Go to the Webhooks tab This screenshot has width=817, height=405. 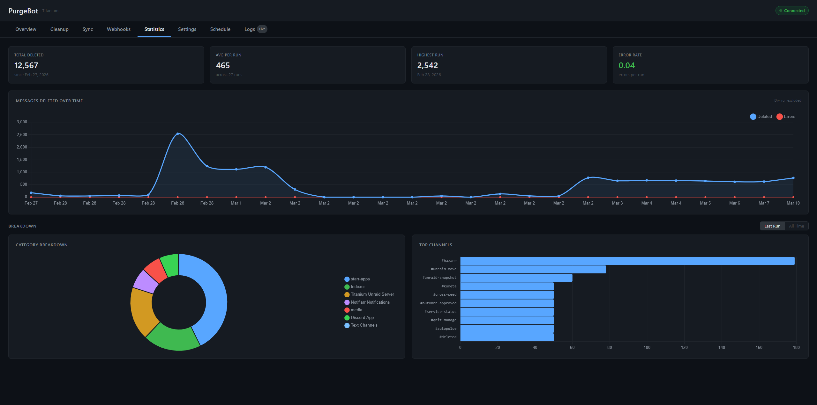click(x=119, y=29)
